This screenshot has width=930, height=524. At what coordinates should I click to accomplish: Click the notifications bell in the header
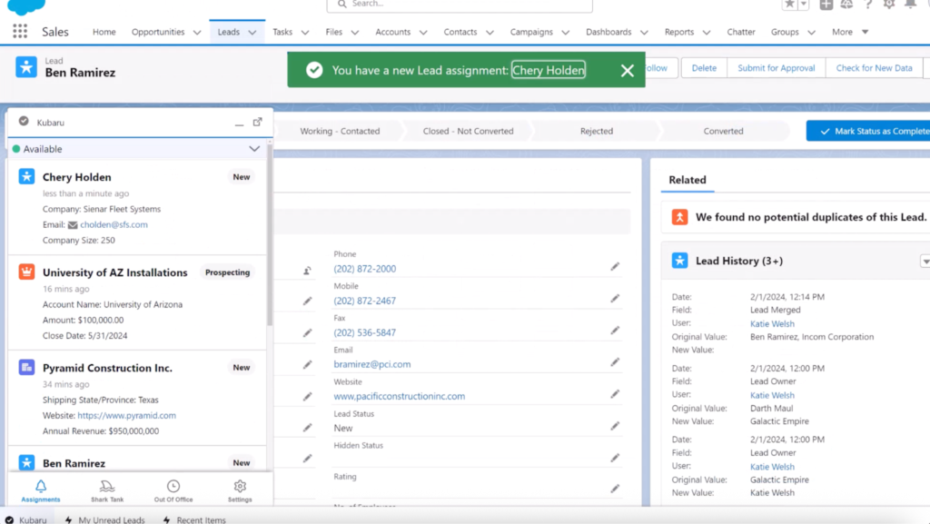[911, 5]
